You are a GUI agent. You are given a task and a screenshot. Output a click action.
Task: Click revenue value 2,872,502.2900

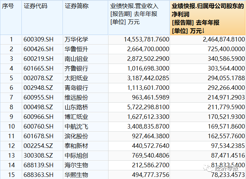148,59
